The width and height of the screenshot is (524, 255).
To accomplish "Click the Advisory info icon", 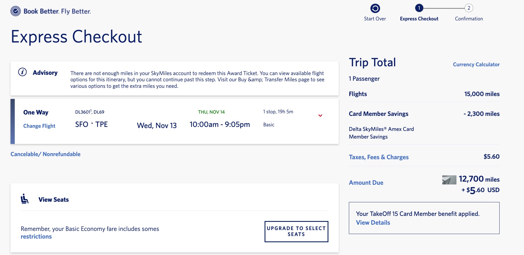I will pyautogui.click(x=23, y=73).
